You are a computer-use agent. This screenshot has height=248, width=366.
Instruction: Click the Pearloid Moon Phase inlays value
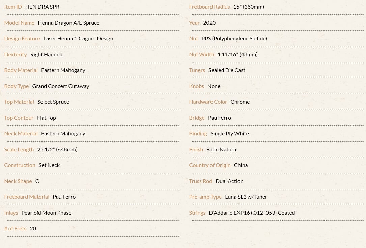47,213
